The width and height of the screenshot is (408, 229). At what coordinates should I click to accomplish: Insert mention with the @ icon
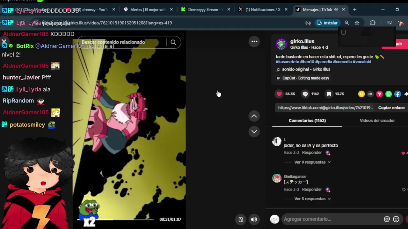387,219
